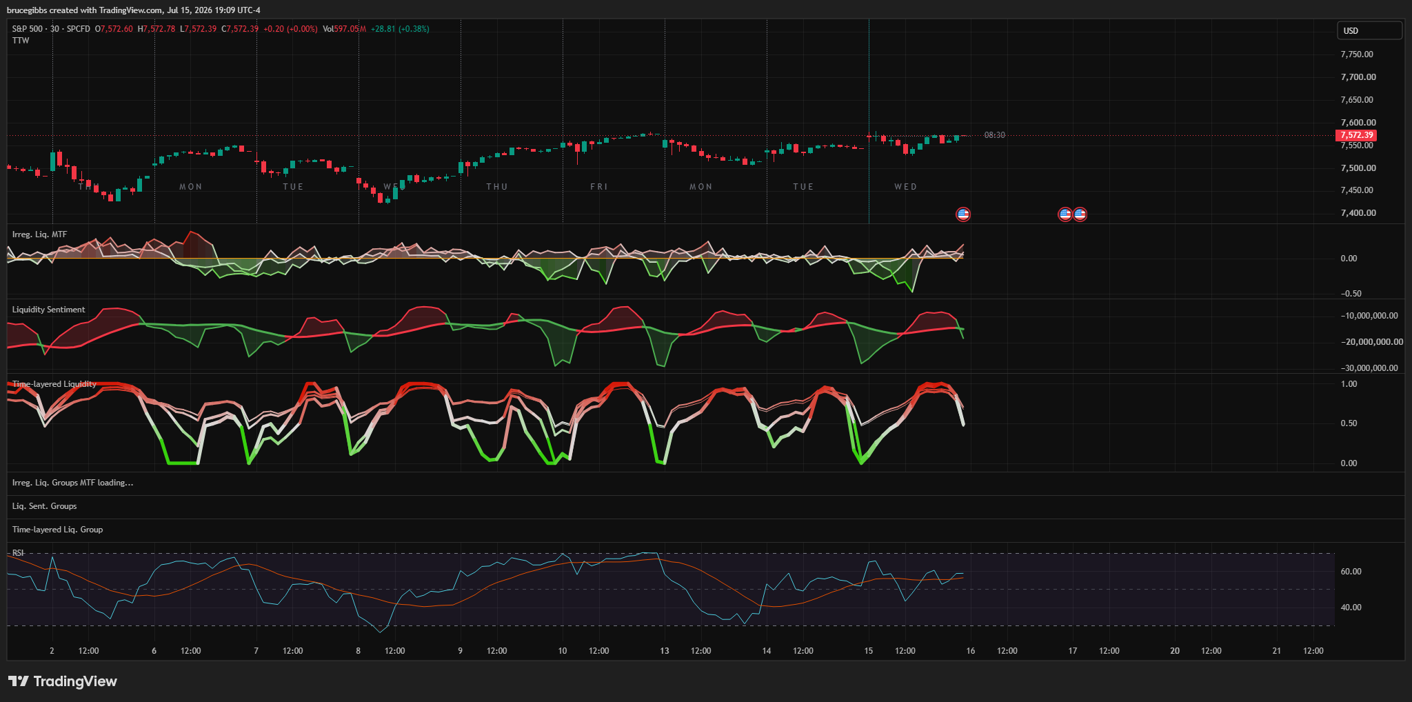Click date 20 on the time axis

click(x=1175, y=651)
